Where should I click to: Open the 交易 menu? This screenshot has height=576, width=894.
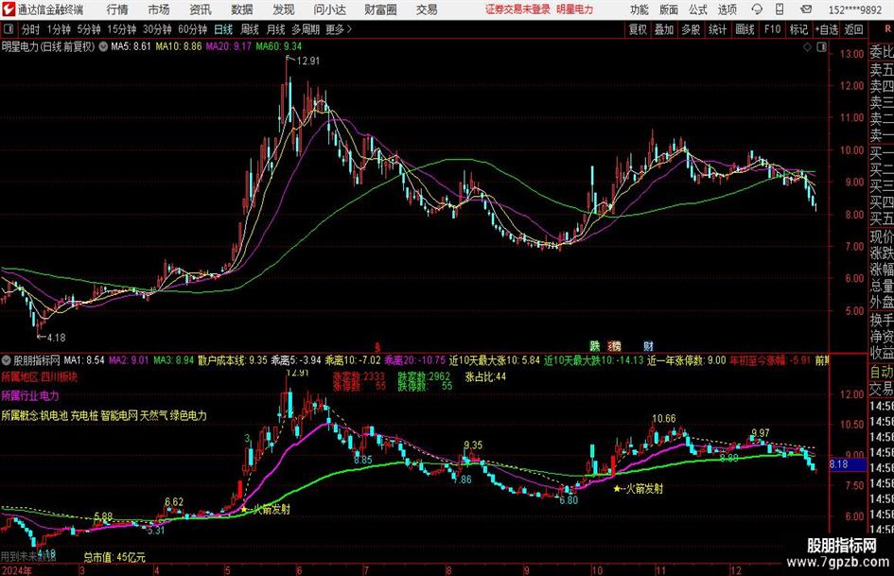[x=427, y=9]
